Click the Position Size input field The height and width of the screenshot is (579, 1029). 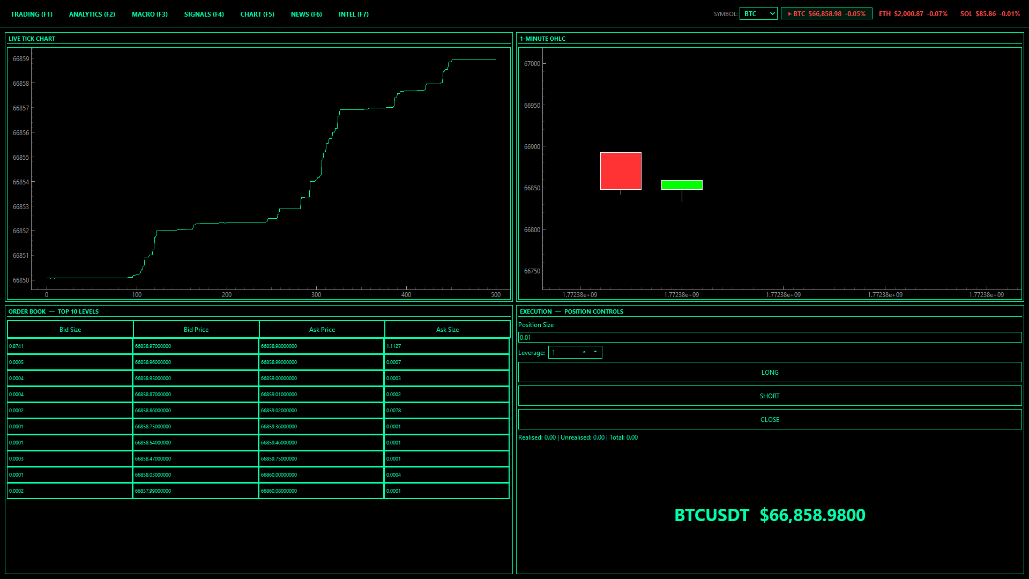[770, 338]
